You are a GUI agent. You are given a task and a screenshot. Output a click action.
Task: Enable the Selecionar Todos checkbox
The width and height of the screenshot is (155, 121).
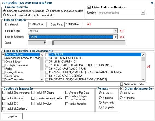[121, 84]
